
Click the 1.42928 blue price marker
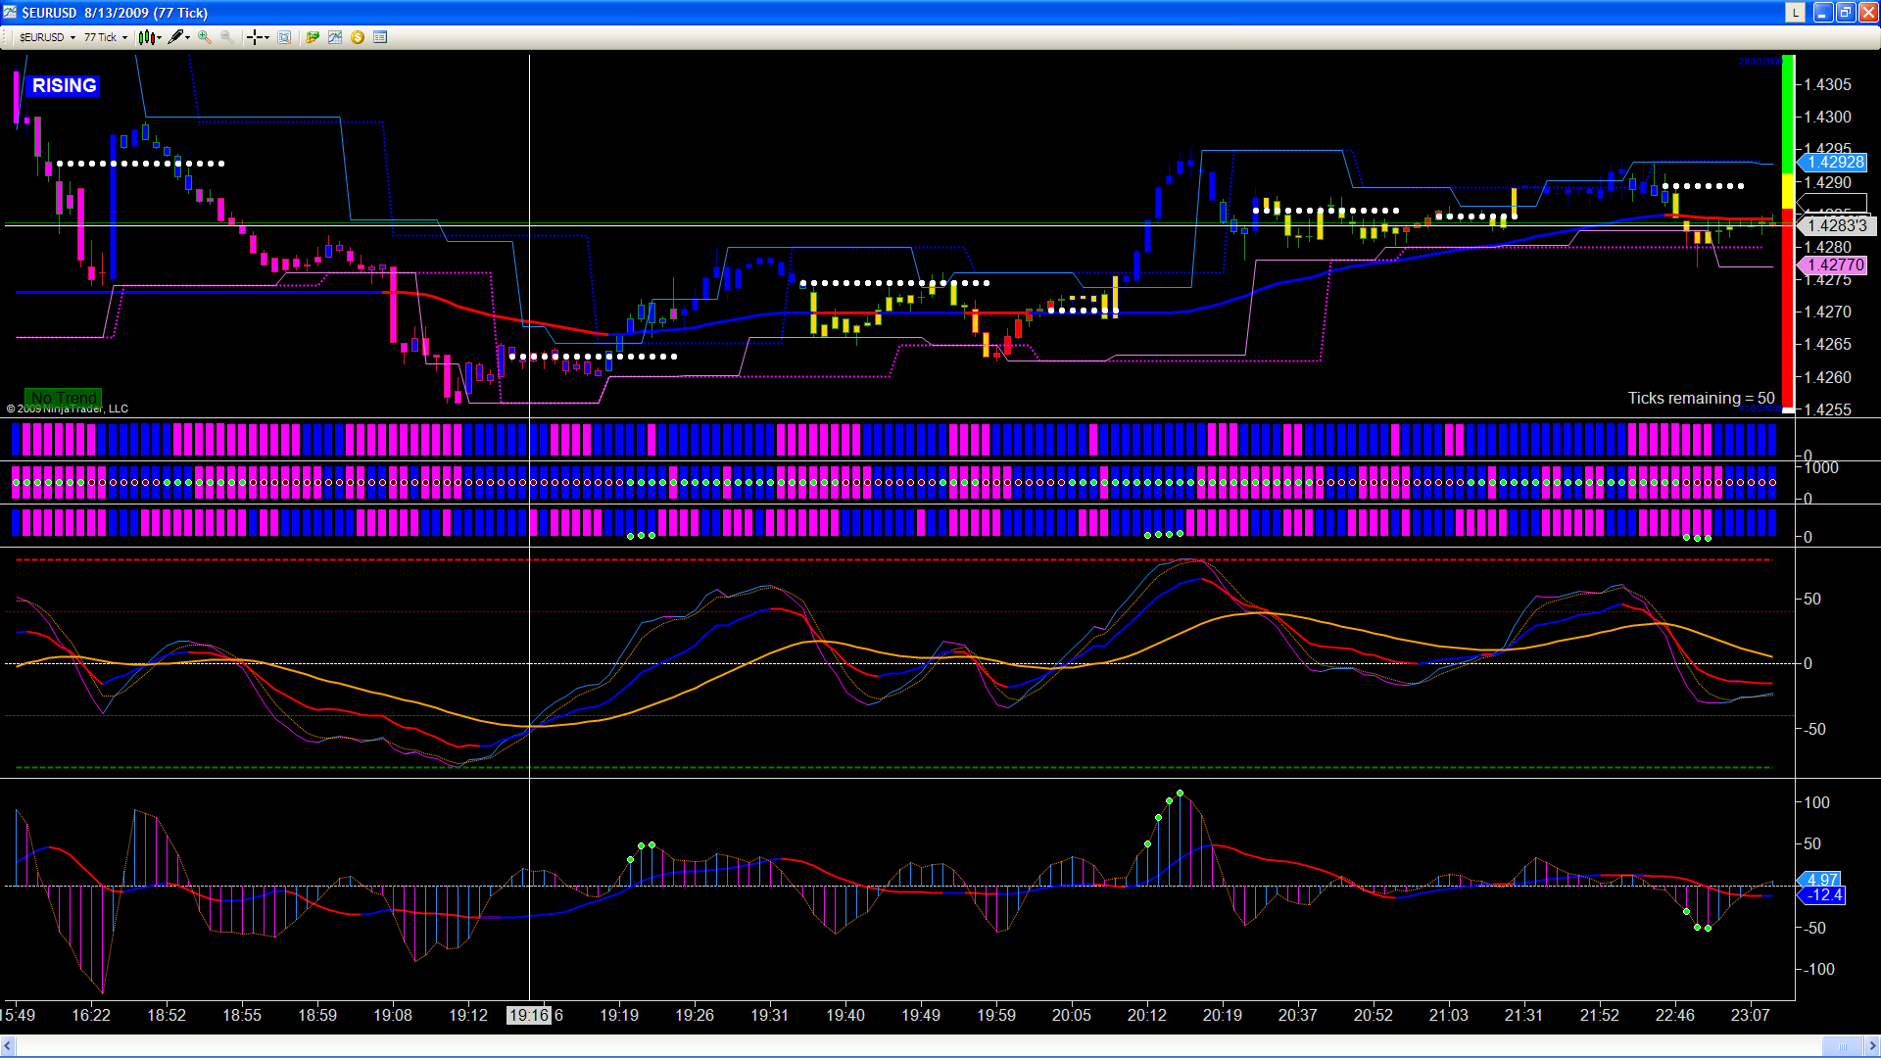[x=1834, y=163]
